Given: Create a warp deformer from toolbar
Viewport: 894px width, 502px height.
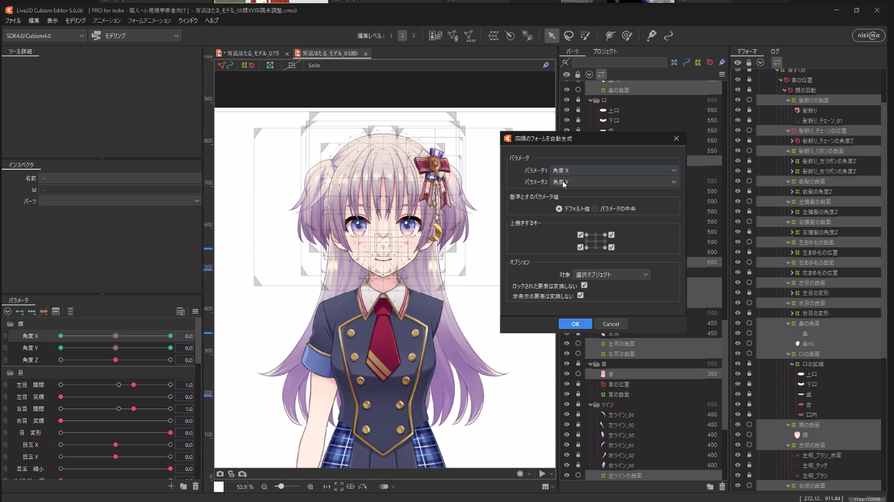Looking at the screenshot, I should [x=494, y=36].
